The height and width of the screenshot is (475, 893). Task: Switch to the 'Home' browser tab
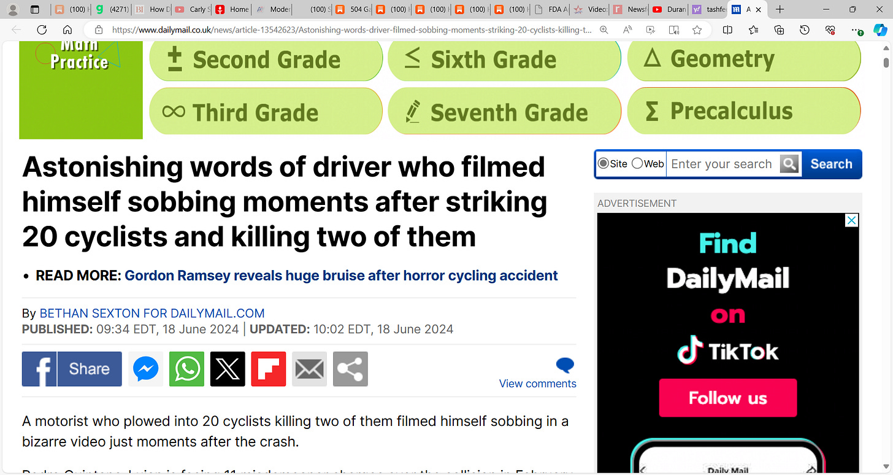click(231, 10)
